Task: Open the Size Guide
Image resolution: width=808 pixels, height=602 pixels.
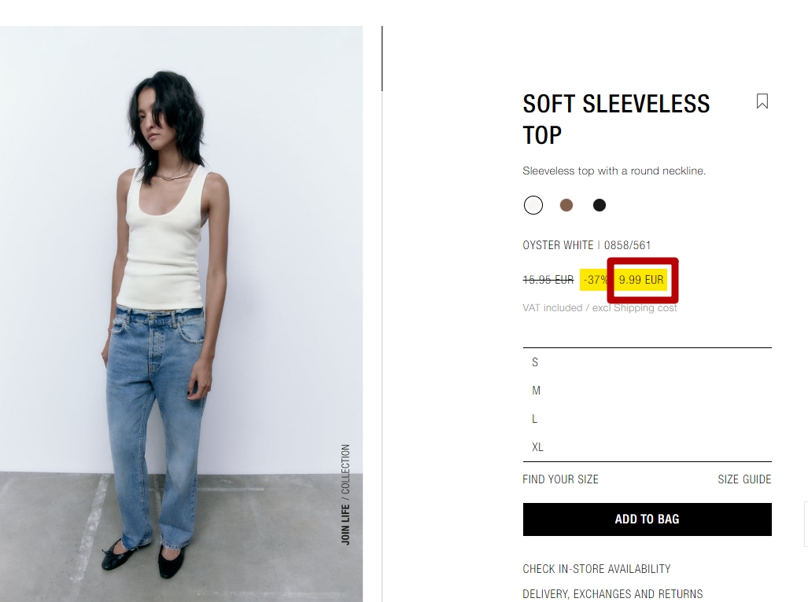Action: point(744,479)
